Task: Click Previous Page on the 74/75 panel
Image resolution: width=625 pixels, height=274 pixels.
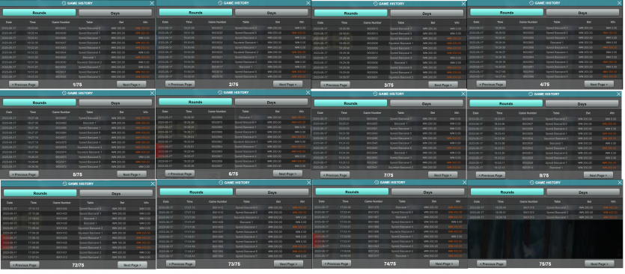Action: [x=336, y=264]
